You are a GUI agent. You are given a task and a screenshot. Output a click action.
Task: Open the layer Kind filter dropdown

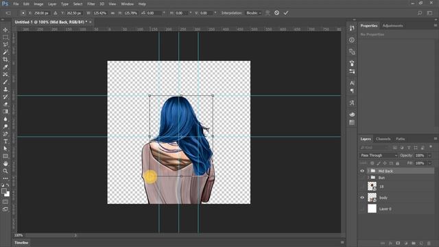click(375, 148)
